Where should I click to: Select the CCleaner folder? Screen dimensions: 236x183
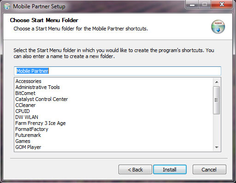(x=25, y=105)
